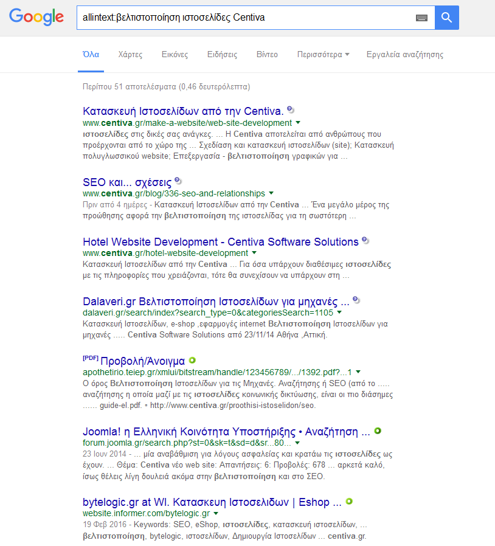Switch to the 'Εικόνες' tab
Screen dimensions: 495x546
point(175,55)
